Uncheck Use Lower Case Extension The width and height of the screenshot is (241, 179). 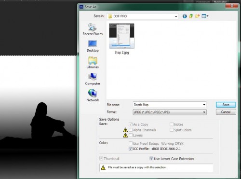click(151, 158)
